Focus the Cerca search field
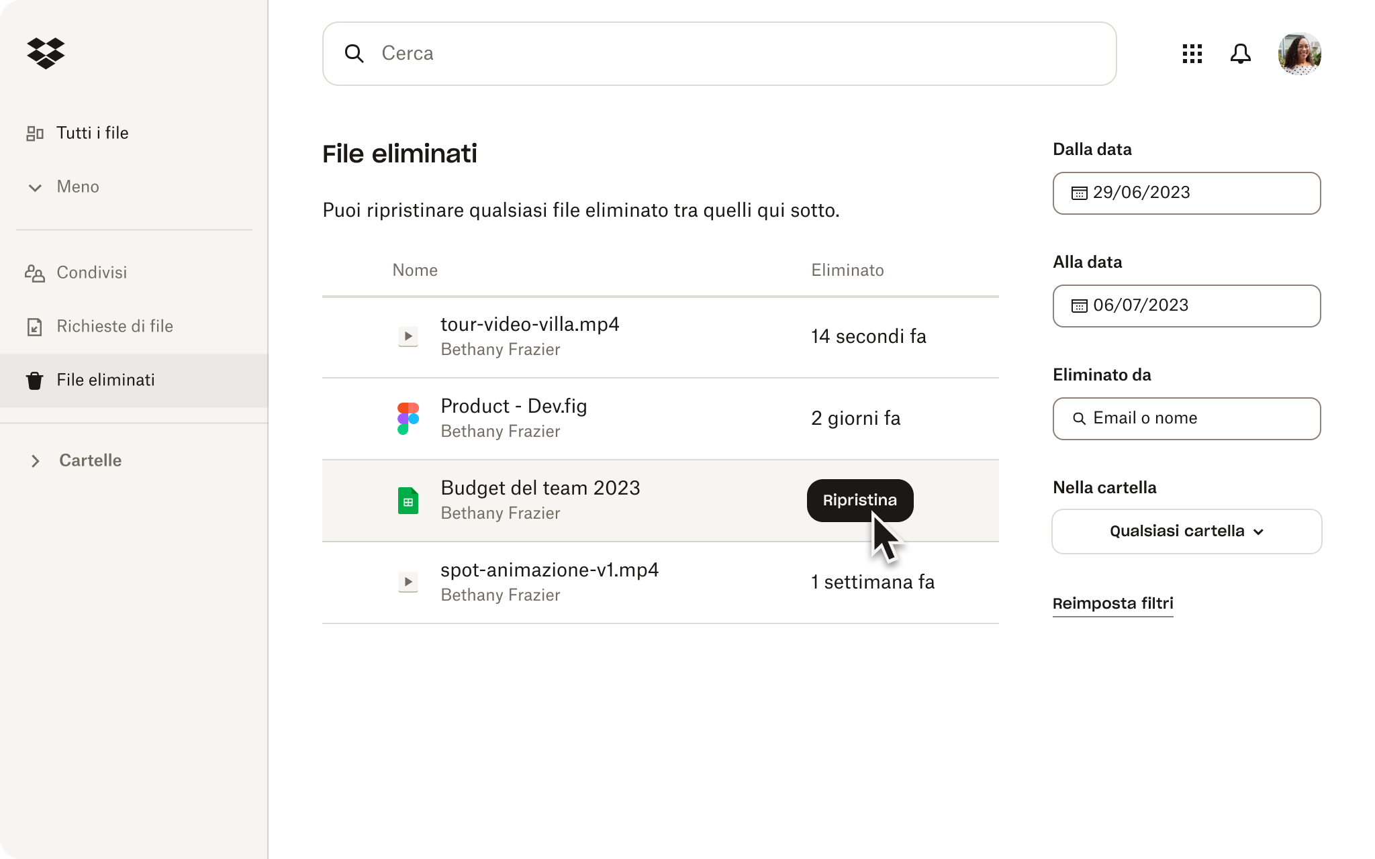 coord(720,54)
